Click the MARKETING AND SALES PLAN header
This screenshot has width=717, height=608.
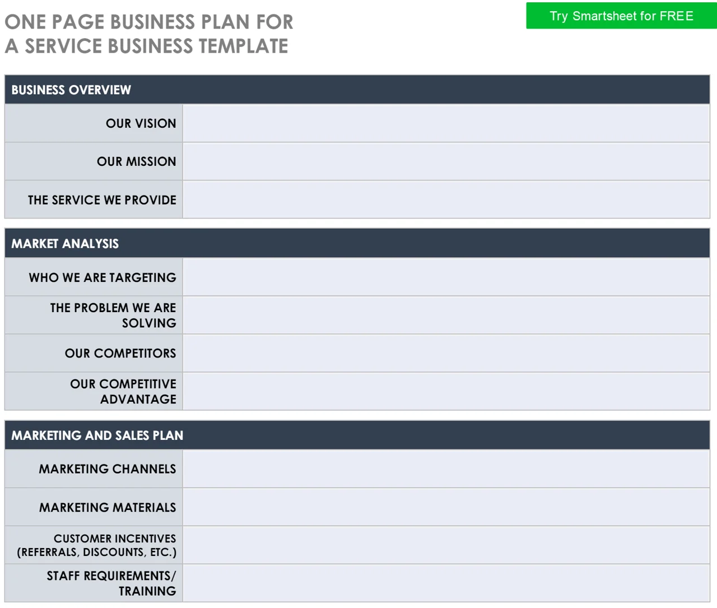[x=357, y=435]
